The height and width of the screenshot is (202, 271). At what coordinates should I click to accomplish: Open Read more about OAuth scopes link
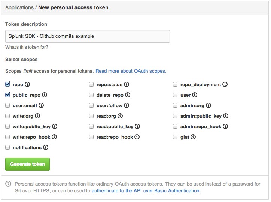pos(131,71)
